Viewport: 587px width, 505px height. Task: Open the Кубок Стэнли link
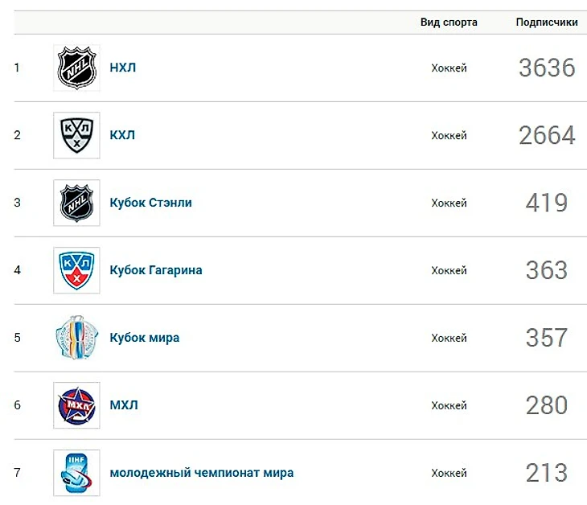pyautogui.click(x=151, y=203)
